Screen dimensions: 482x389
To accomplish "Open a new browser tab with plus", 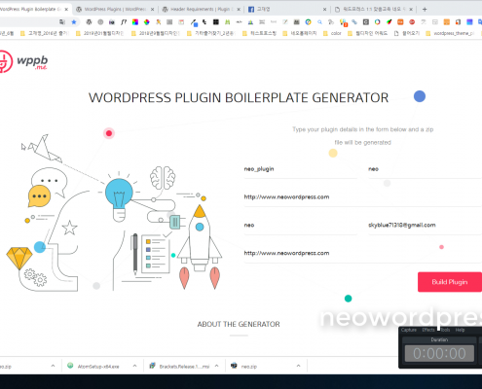I will tap(425, 10).
